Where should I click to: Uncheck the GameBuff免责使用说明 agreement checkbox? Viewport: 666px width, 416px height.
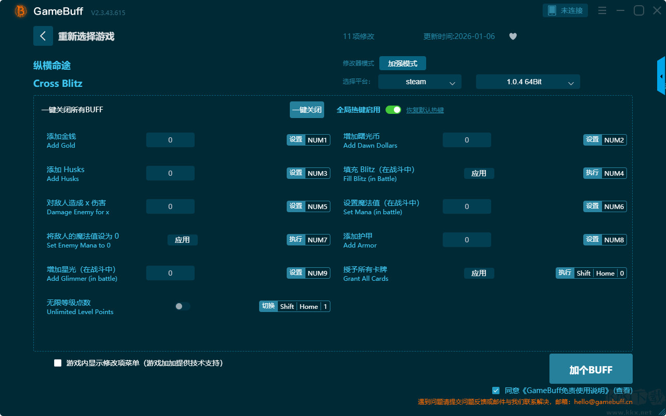(x=496, y=390)
